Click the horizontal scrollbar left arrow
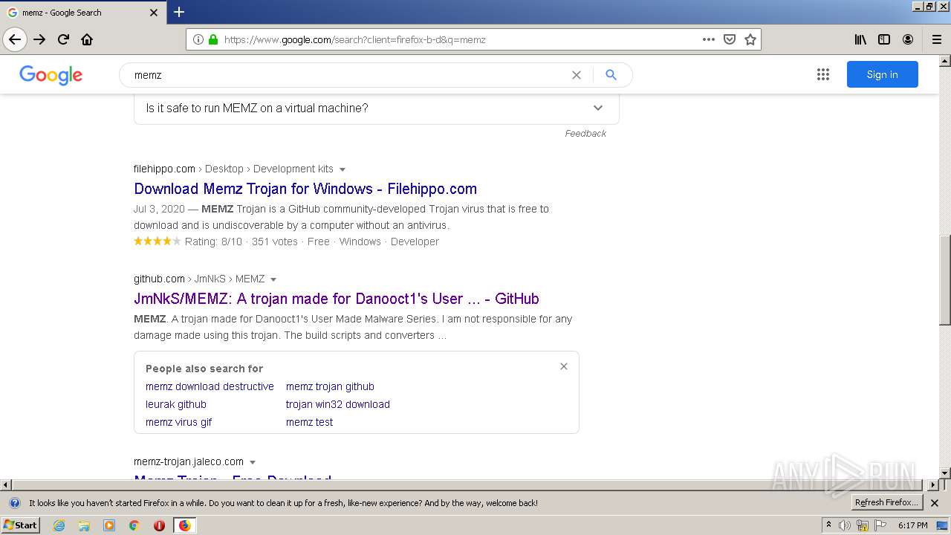 (x=6, y=484)
